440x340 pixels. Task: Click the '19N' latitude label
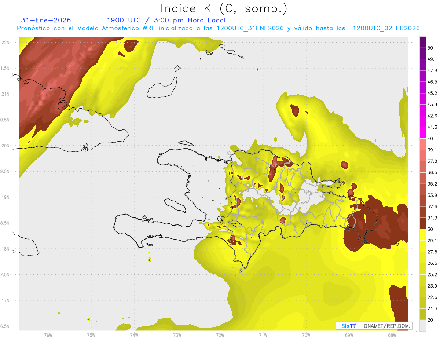pyautogui.click(x=6, y=197)
